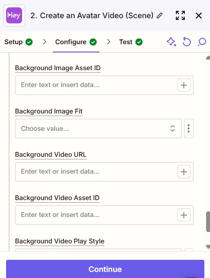
Task: Click the pencil icon to rename step
Action: [160, 16]
